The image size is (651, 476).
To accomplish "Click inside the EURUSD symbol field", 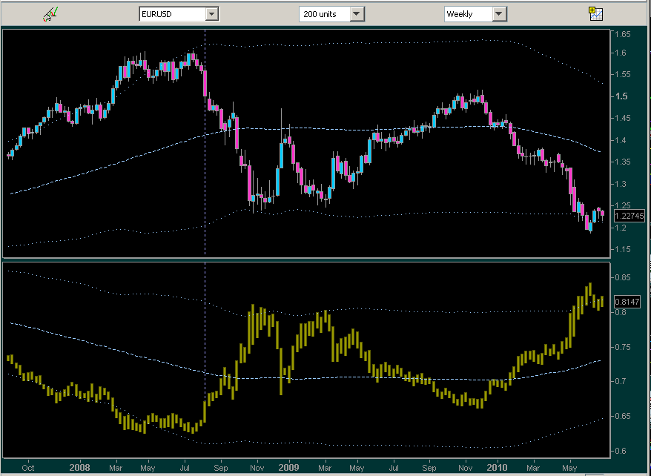I will coord(173,14).
